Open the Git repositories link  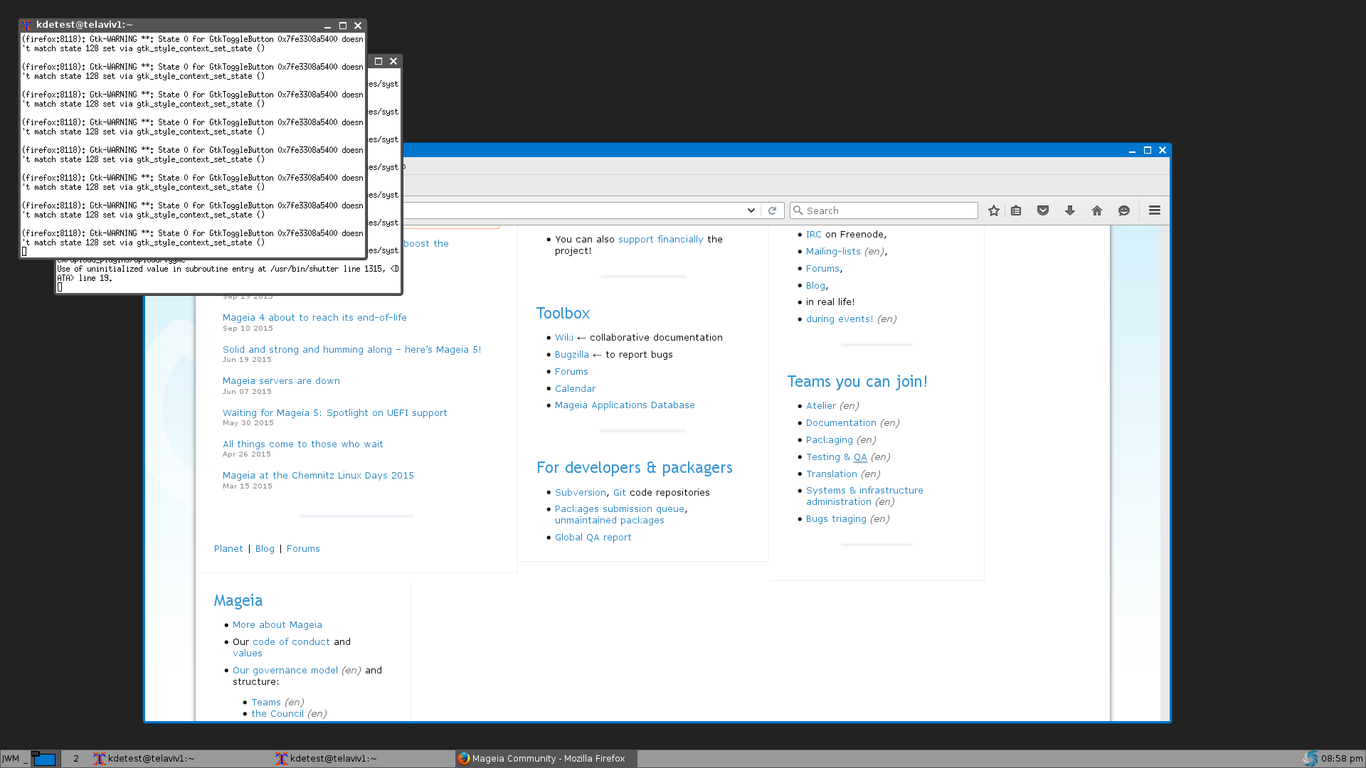[x=619, y=492]
